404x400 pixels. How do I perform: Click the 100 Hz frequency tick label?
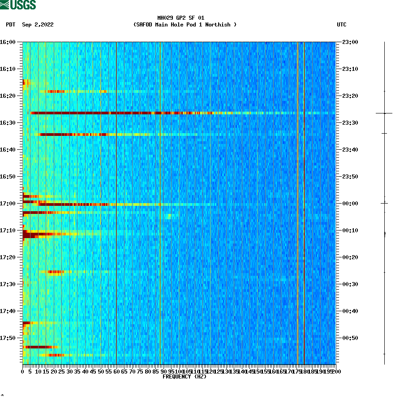click(179, 371)
